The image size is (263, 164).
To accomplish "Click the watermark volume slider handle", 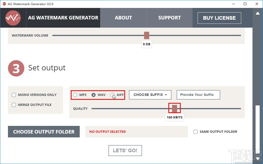I will [x=147, y=35].
